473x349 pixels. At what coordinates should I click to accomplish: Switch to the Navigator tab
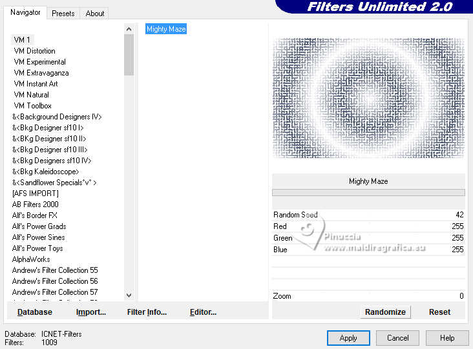pos(25,13)
